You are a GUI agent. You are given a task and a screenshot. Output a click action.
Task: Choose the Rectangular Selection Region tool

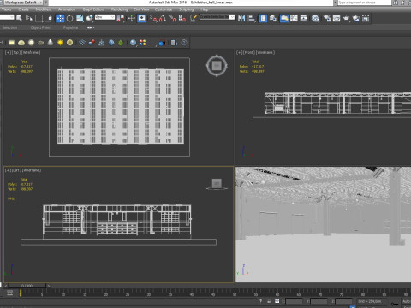(x=39, y=18)
